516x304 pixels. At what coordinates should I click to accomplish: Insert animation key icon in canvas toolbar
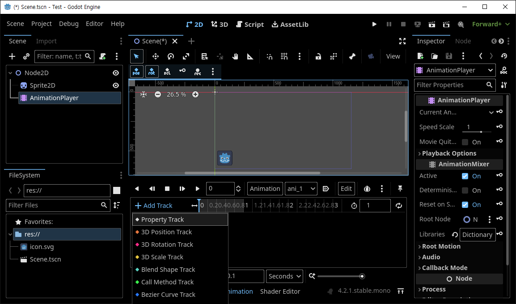(x=182, y=71)
